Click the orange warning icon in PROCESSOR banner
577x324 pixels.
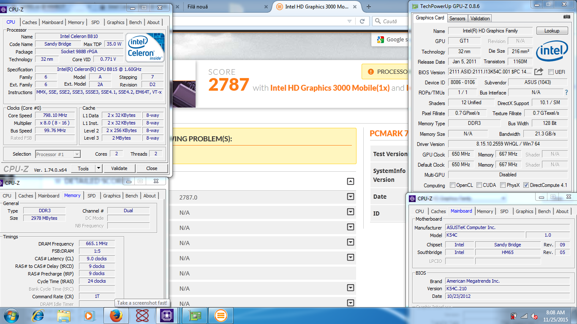click(x=371, y=72)
